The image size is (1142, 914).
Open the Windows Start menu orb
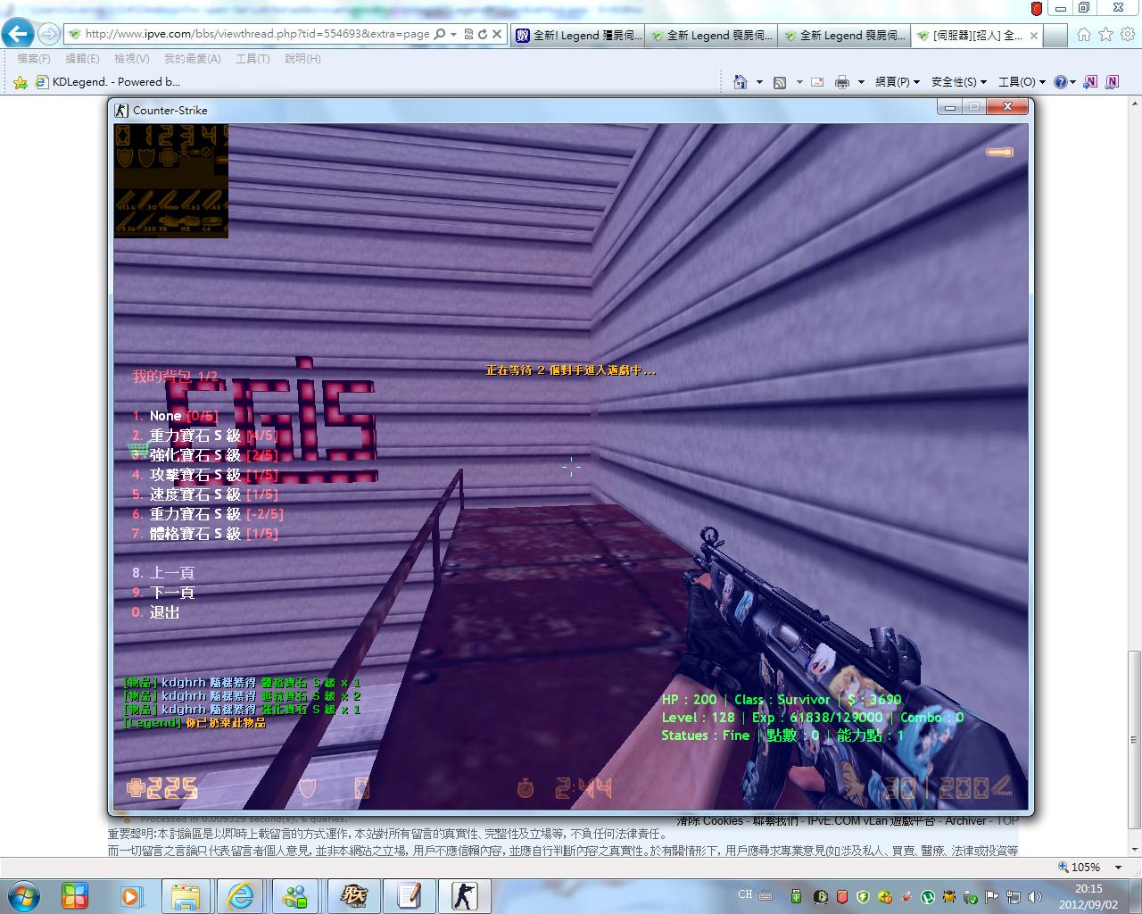pyautogui.click(x=23, y=894)
